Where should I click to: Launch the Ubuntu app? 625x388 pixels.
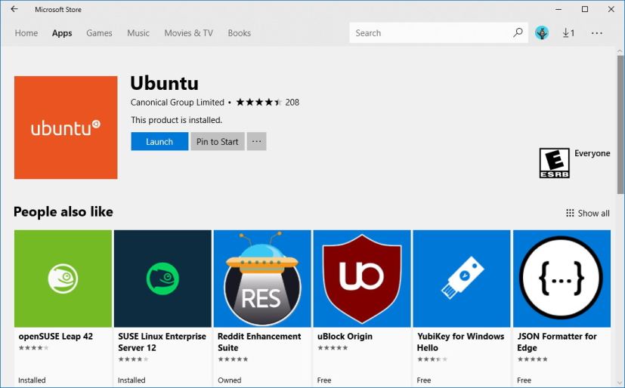click(x=159, y=141)
